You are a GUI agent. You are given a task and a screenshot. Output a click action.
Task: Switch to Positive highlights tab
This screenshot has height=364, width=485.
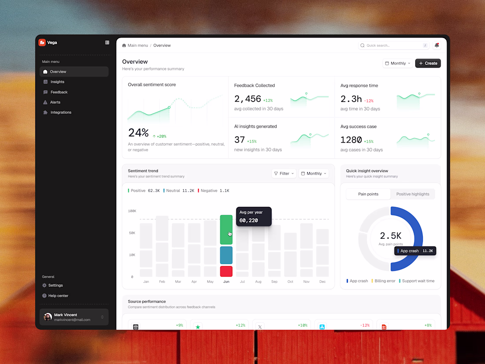pyautogui.click(x=413, y=194)
